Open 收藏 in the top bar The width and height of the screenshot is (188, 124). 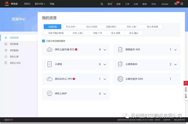[52, 4]
